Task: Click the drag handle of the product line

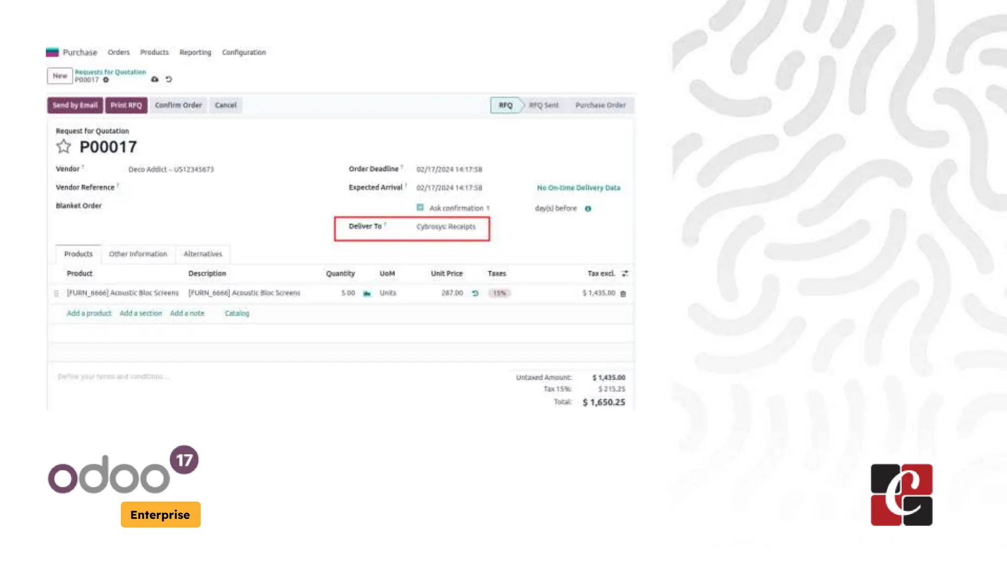Action: coord(57,293)
